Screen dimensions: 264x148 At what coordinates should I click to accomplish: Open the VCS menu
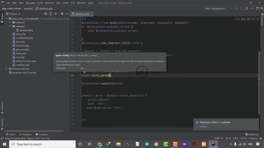pyautogui.click(x=73, y=3)
